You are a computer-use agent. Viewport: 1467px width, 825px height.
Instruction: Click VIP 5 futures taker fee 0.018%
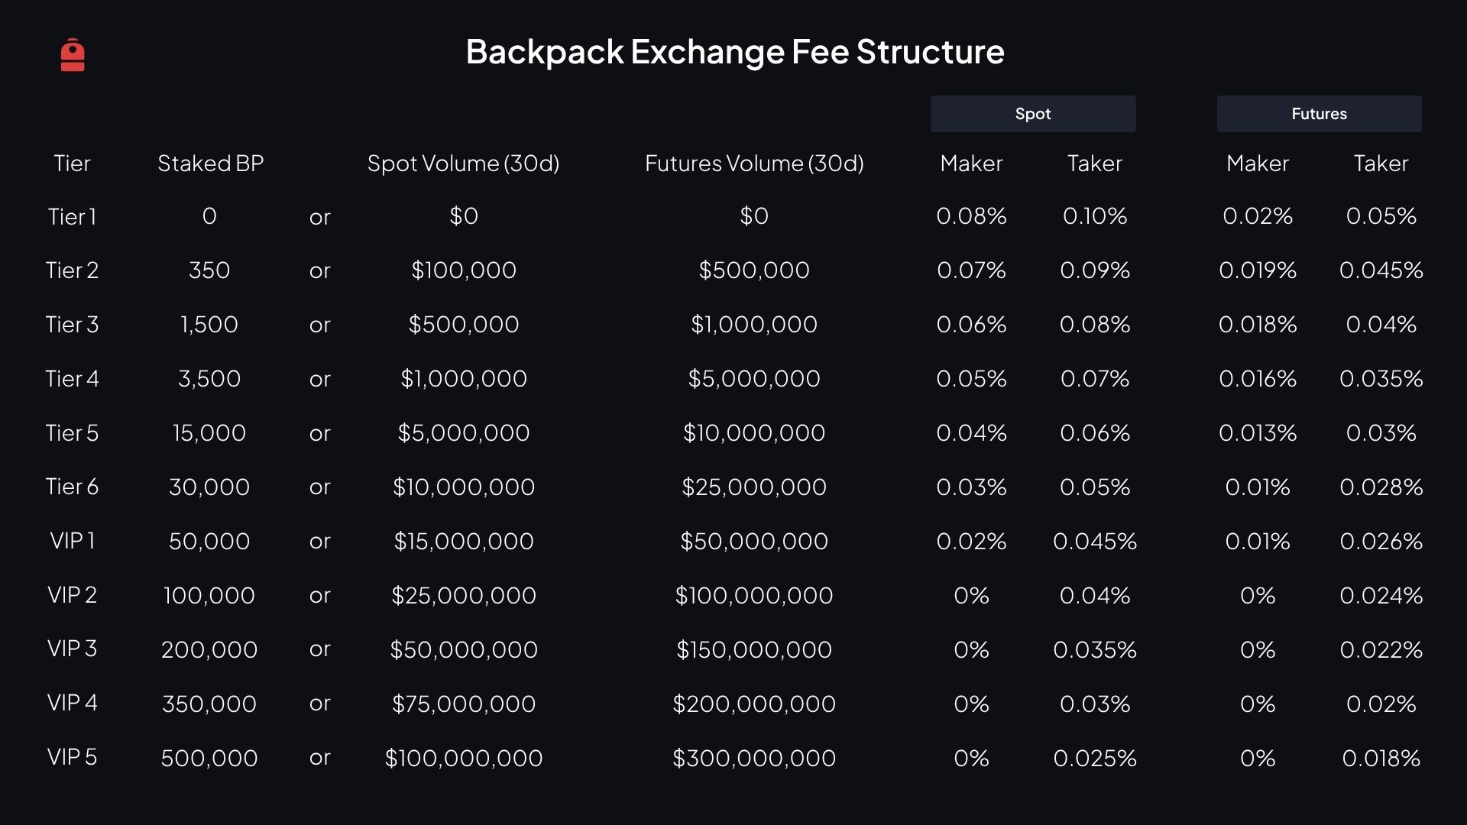1381,758
